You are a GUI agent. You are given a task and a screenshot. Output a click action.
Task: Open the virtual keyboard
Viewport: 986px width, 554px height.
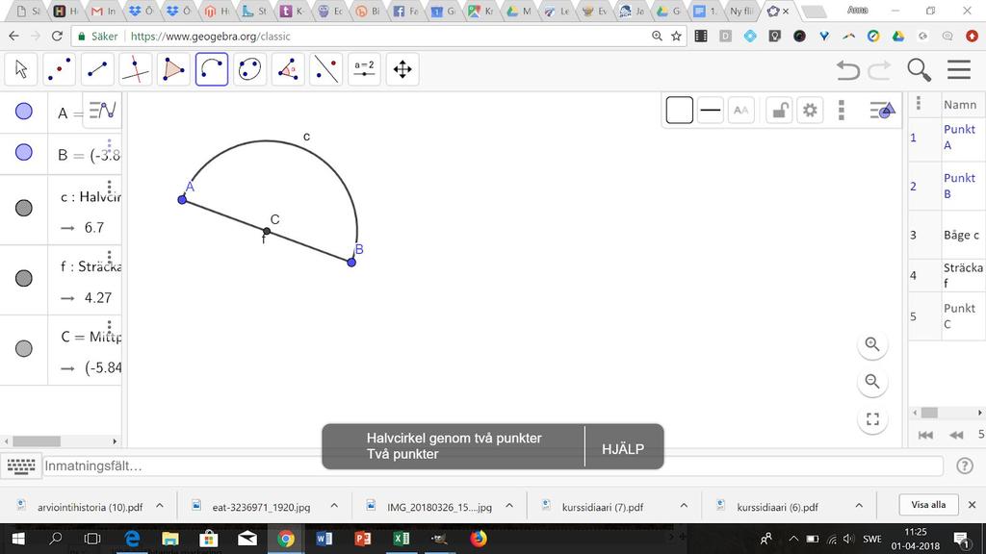(21, 466)
